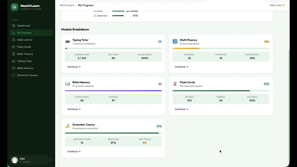
Task: Click the Calv user avatar
Action: (14, 160)
